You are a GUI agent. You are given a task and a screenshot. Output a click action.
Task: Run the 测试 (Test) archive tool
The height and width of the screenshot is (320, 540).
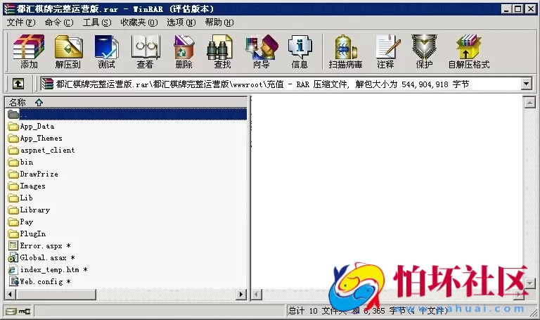pyautogui.click(x=106, y=51)
